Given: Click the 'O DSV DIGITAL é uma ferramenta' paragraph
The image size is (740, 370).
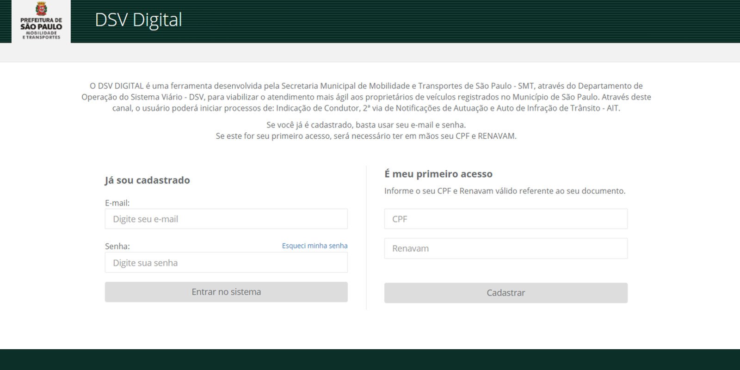Looking at the screenshot, I should [x=366, y=97].
